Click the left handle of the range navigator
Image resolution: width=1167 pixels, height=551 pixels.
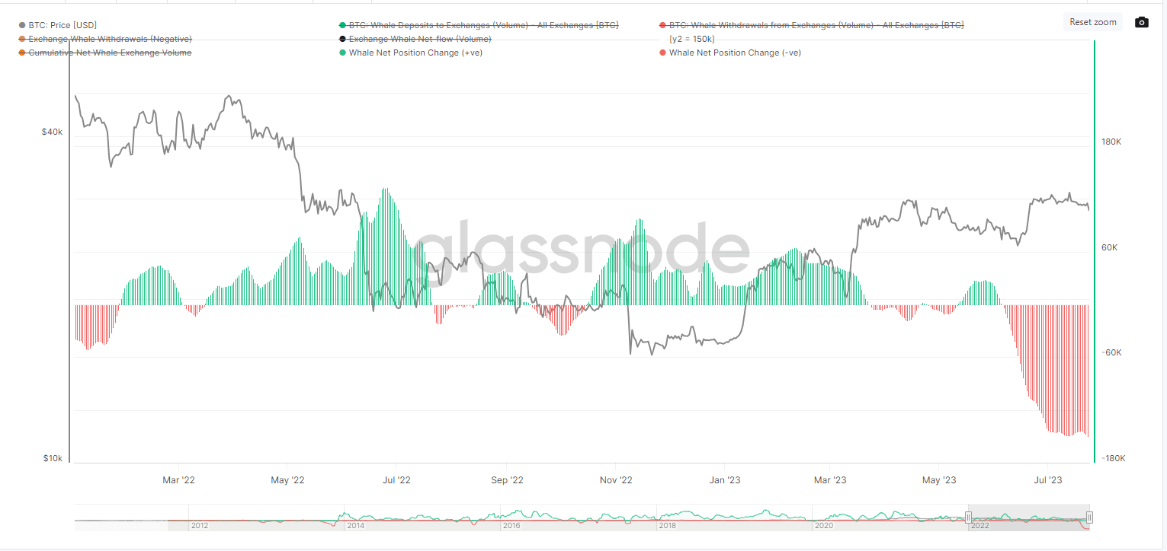click(968, 518)
